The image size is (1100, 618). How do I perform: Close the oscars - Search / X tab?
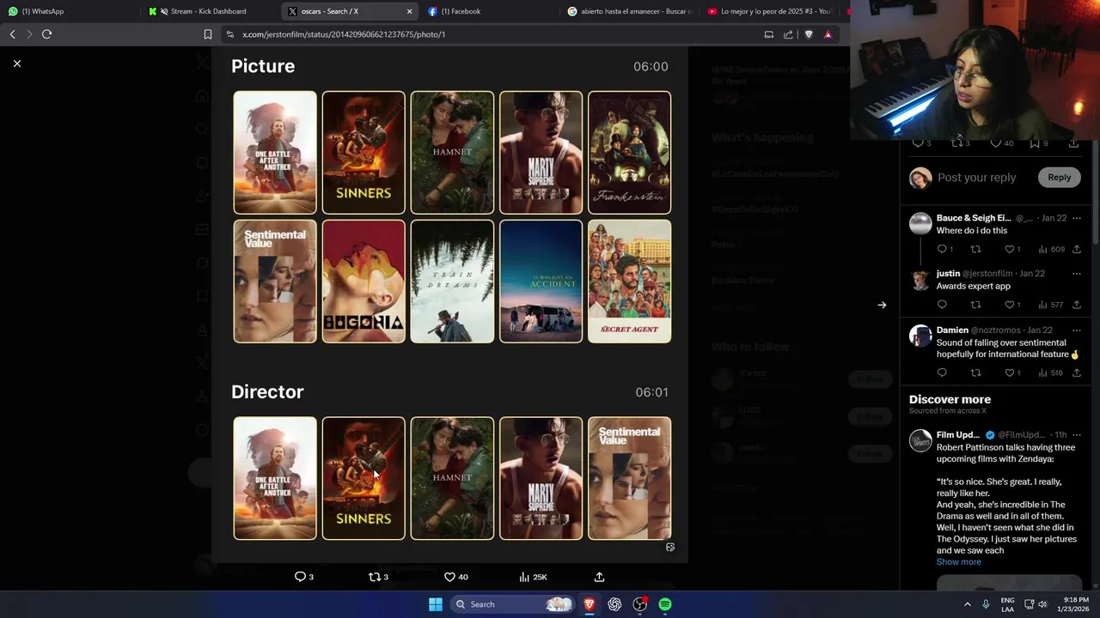click(x=409, y=11)
